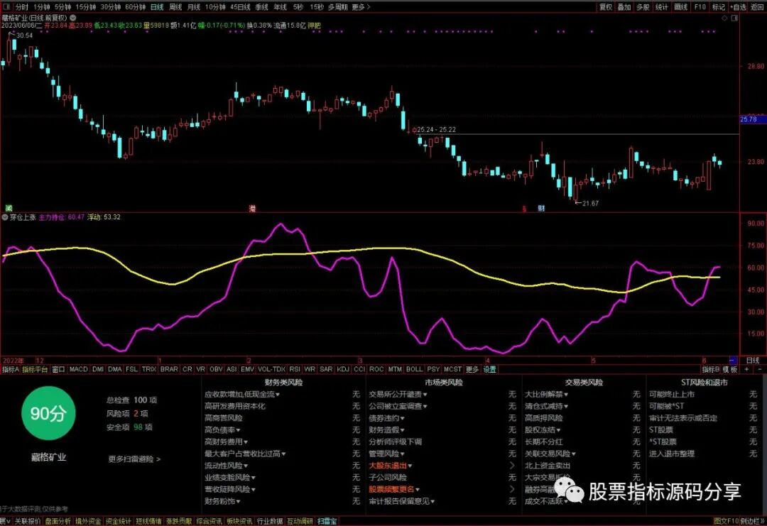Switch to 分时 period

click(21, 7)
